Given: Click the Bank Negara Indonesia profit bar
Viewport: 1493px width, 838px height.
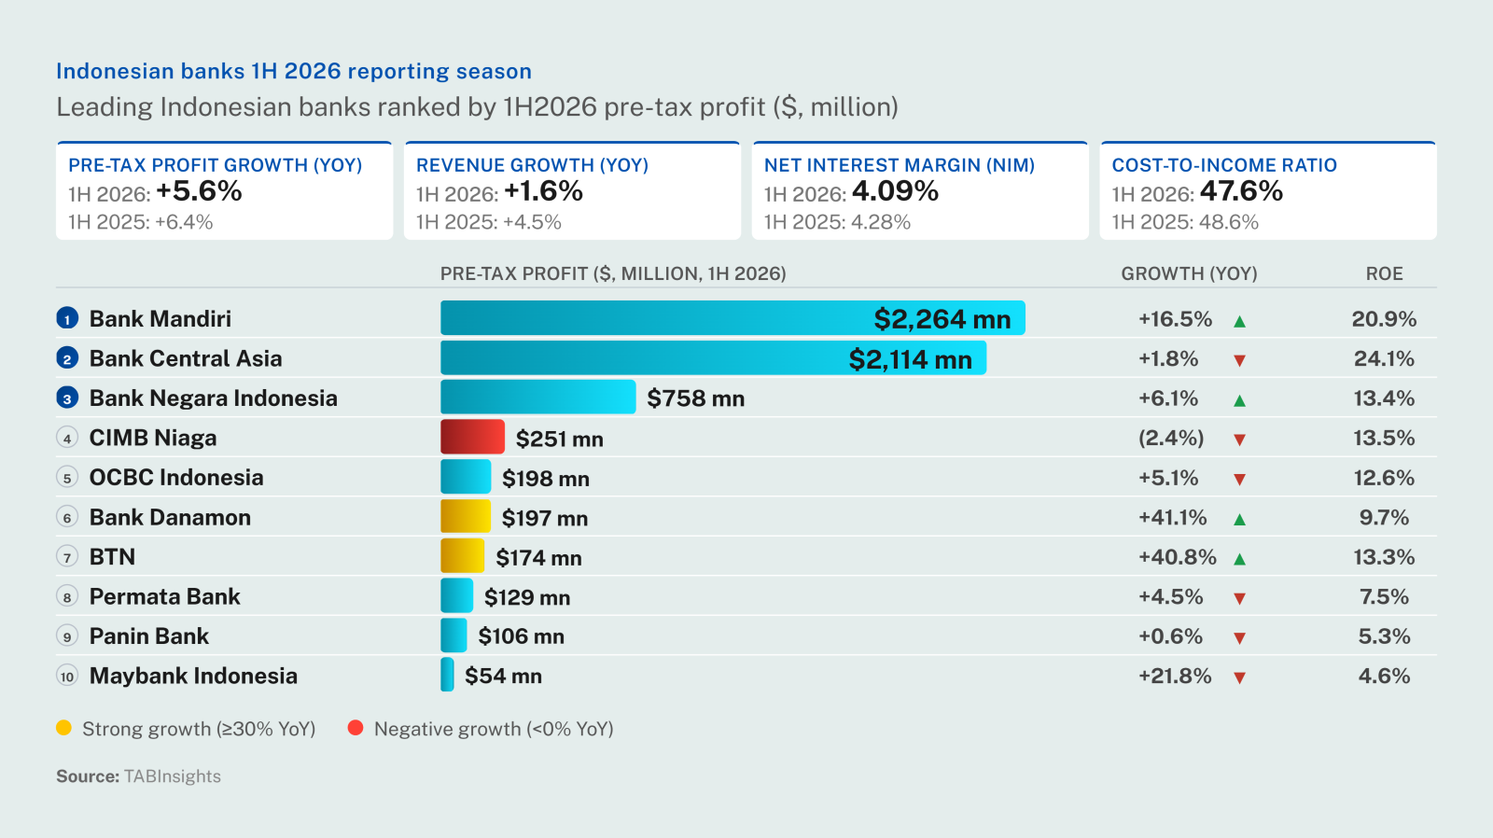Looking at the screenshot, I should click(x=537, y=398).
